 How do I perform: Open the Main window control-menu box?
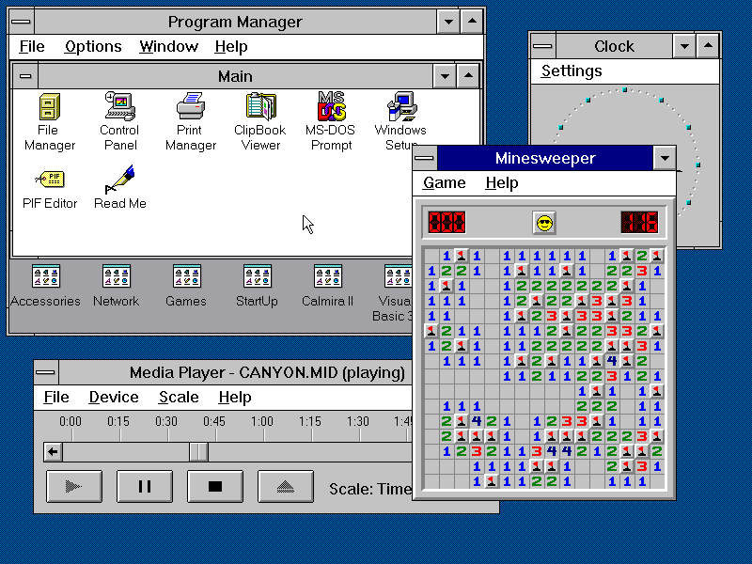click(x=24, y=76)
